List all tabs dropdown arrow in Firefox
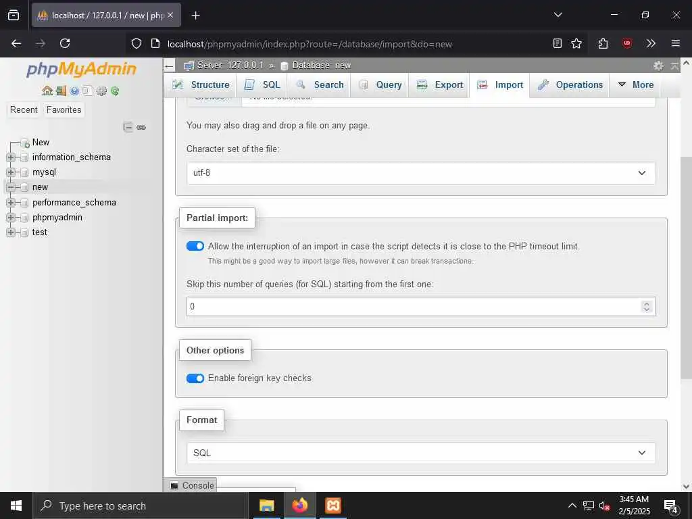692x519 pixels. click(x=558, y=15)
